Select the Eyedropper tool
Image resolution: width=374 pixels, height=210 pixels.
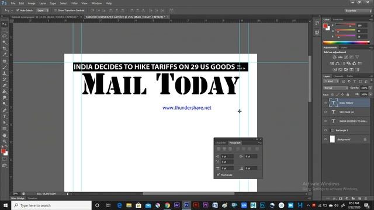[4, 55]
